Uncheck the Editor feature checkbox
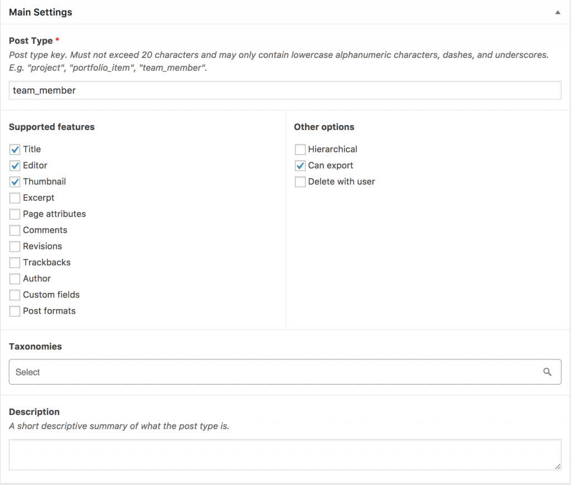Viewport: 571px width, 485px height. [14, 165]
